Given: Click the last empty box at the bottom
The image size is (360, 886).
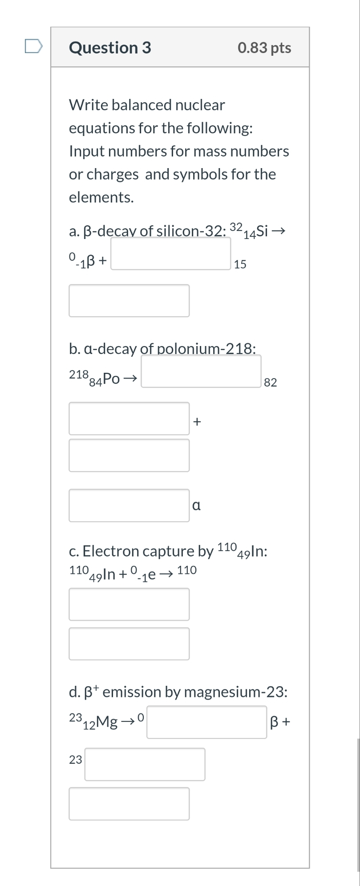Looking at the screenshot, I should click(129, 804).
